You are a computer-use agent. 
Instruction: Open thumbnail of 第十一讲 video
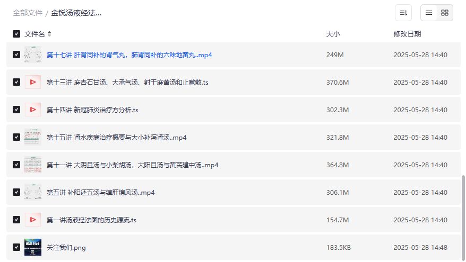click(33, 165)
